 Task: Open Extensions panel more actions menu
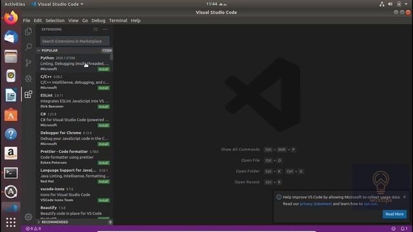tap(105, 29)
